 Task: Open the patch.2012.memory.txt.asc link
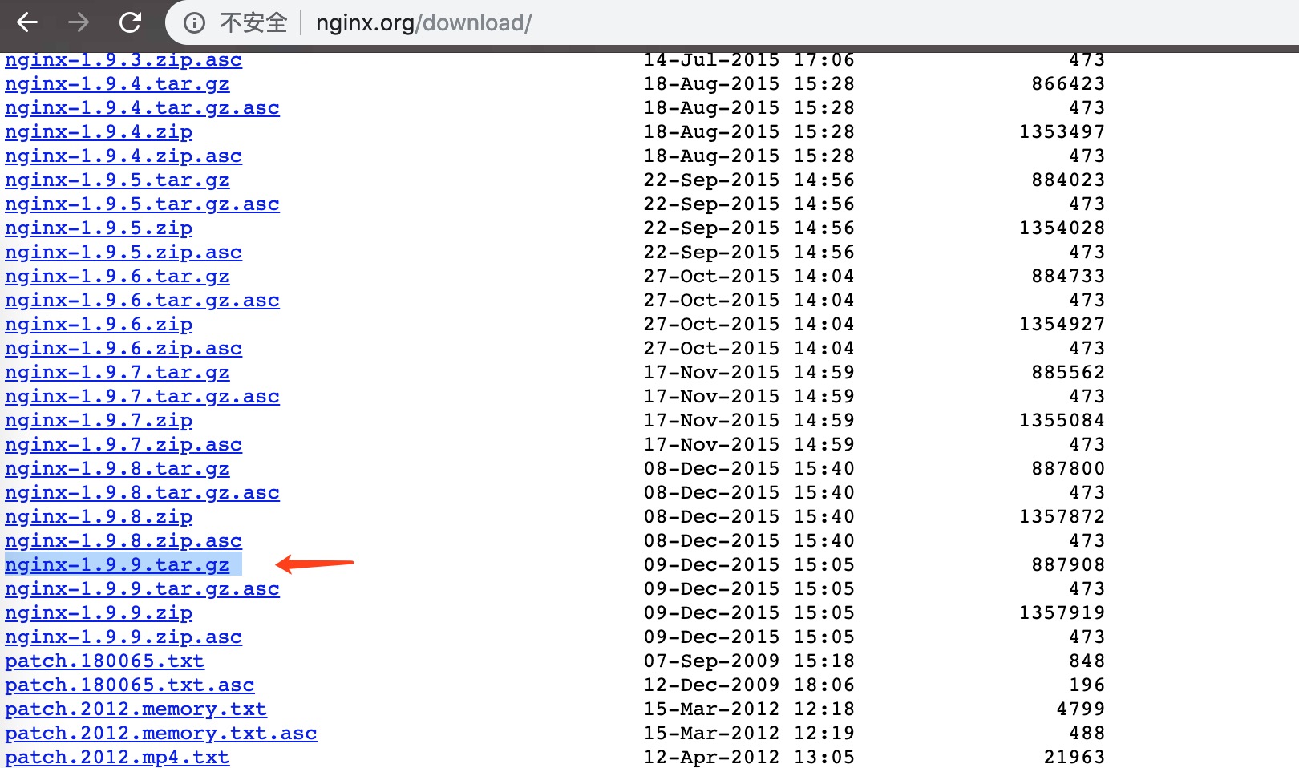tap(161, 734)
